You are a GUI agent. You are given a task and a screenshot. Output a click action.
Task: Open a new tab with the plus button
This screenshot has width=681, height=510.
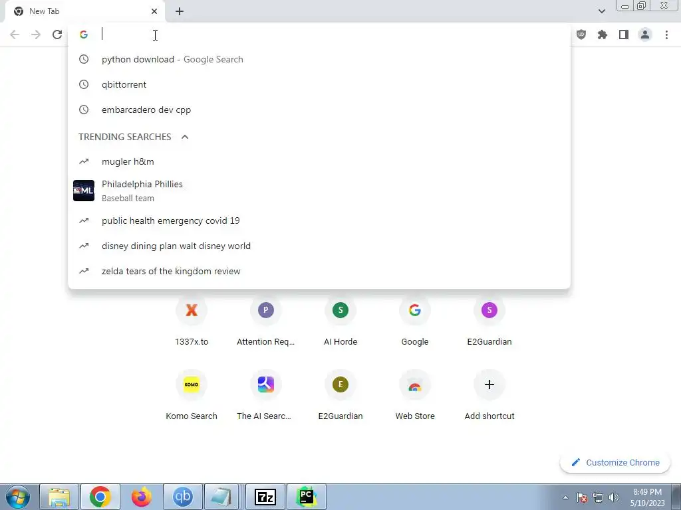180,11
